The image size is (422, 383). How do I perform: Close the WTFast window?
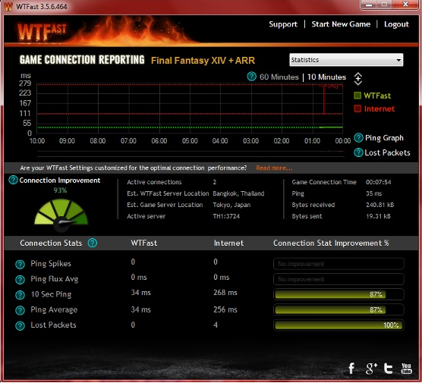pos(405,5)
